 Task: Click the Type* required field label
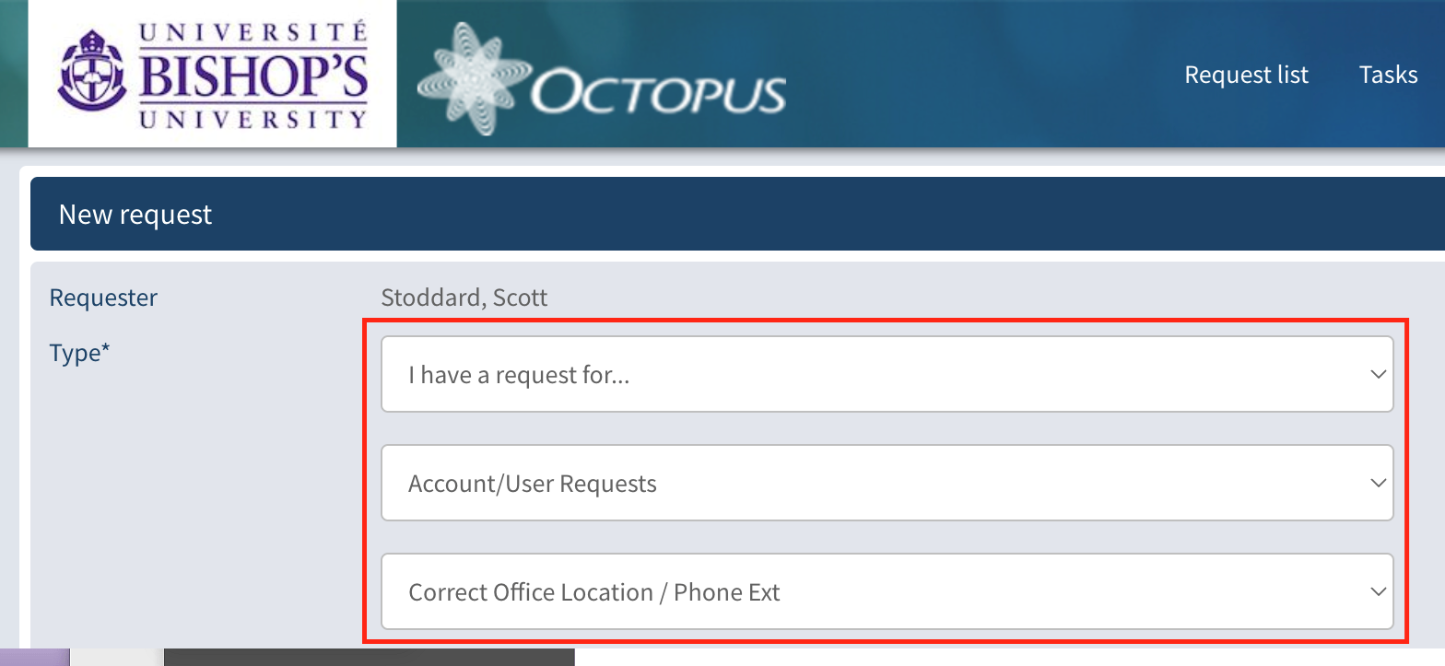[x=79, y=353]
